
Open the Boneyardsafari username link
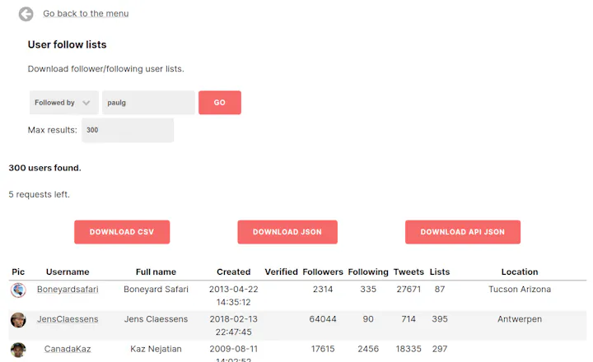pyautogui.click(x=68, y=290)
